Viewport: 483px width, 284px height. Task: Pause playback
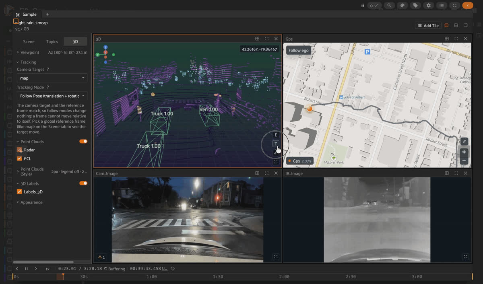point(26,269)
